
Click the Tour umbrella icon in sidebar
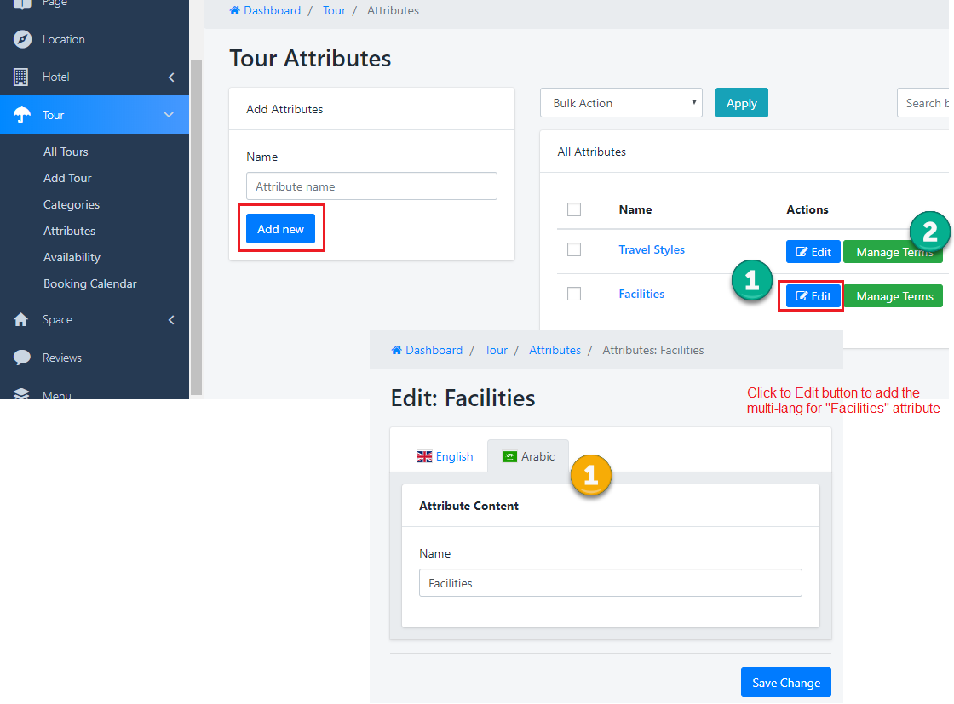coord(22,115)
